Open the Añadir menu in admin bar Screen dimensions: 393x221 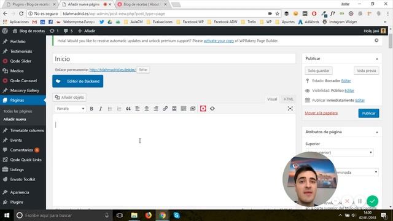pos(87,31)
